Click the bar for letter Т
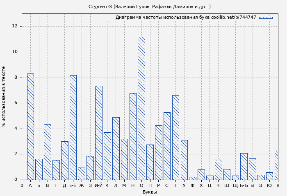This screenshot has height=196, width=287. click(175, 137)
